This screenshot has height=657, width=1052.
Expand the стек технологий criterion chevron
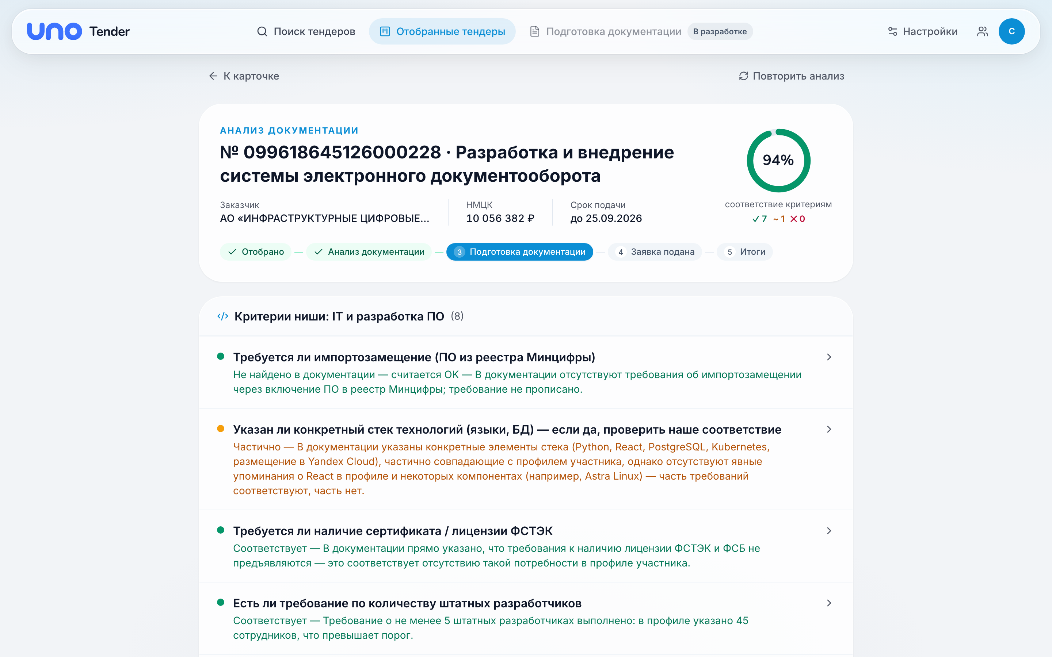coord(829,429)
